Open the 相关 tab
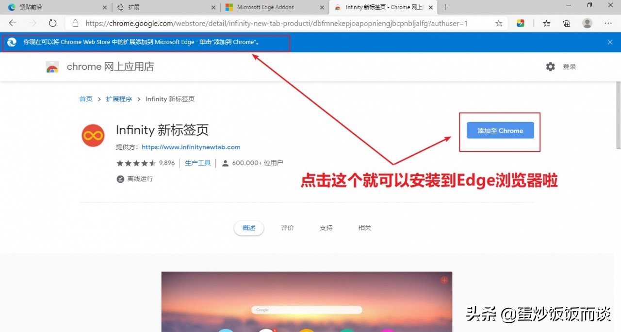This screenshot has width=621, height=332. (364, 227)
